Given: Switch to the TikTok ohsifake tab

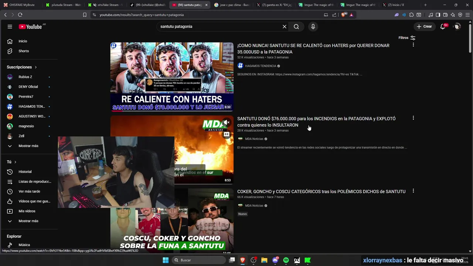Looking at the screenshot, I should click(148, 5).
